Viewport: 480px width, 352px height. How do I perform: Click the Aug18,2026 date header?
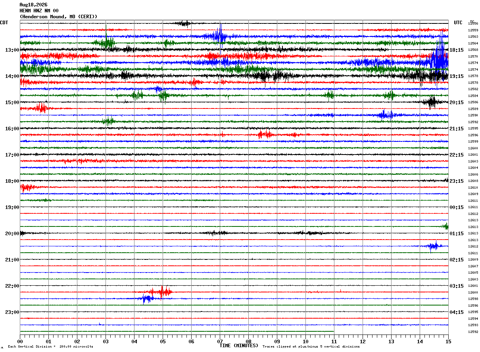pos(33,5)
